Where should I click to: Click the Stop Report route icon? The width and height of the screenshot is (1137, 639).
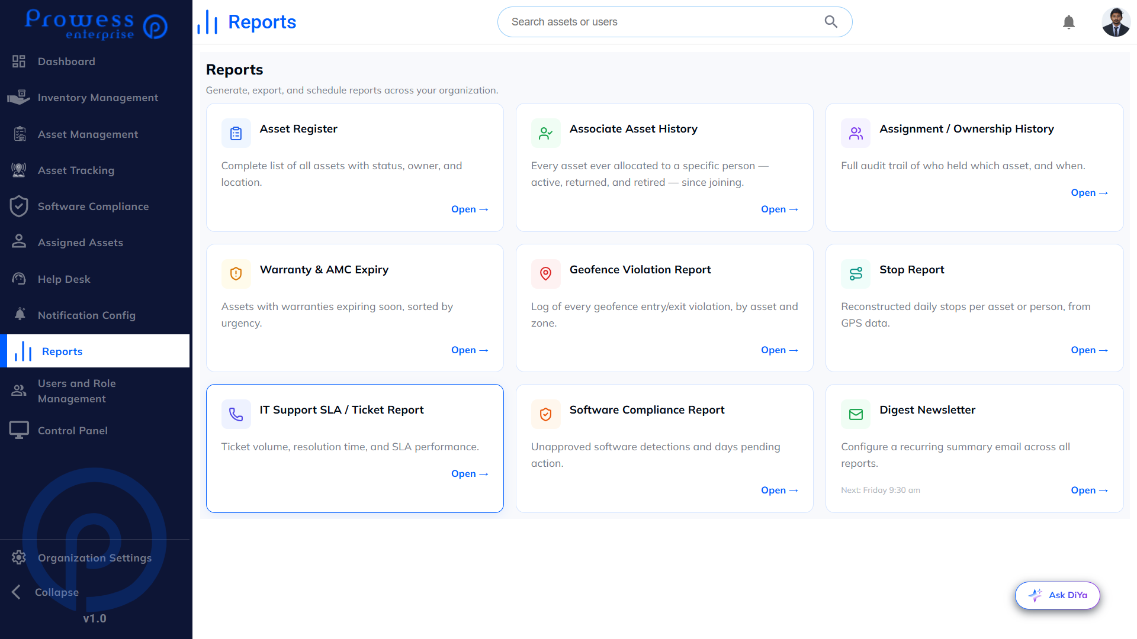(x=856, y=274)
